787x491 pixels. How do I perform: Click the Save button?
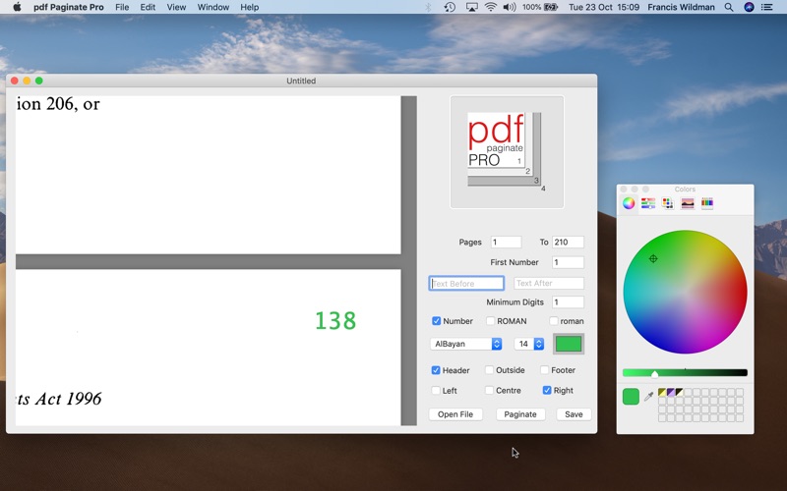pyautogui.click(x=574, y=414)
